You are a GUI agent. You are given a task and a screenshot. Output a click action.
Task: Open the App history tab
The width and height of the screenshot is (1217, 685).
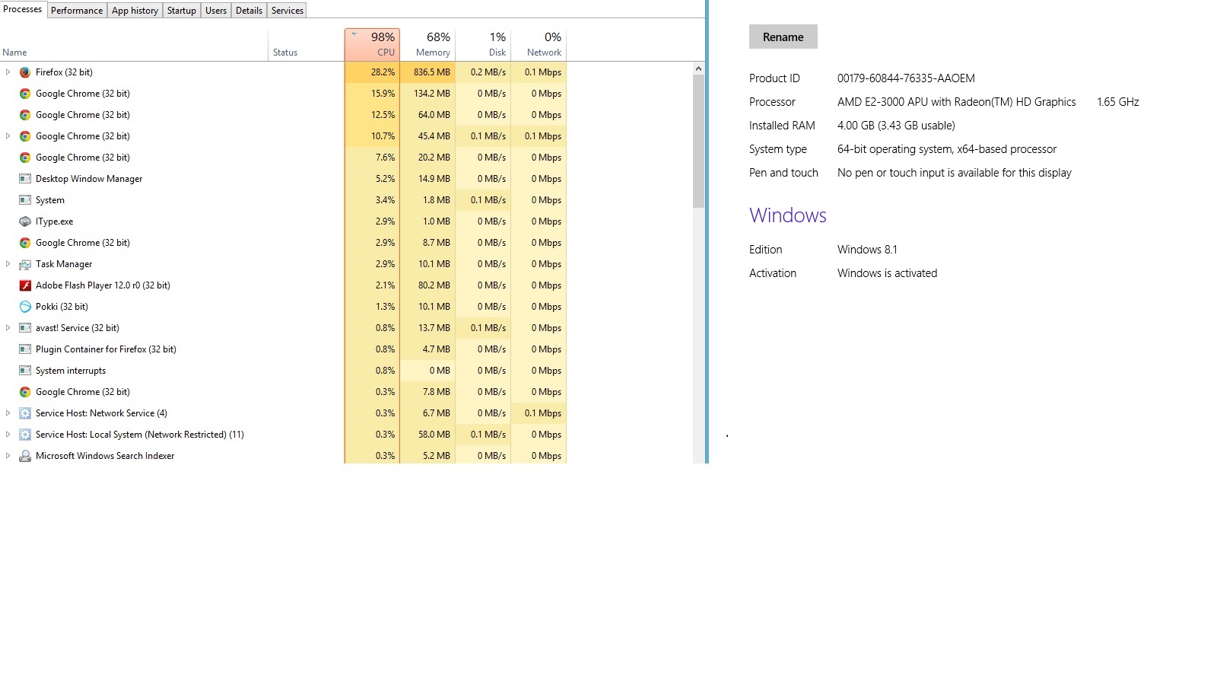[135, 11]
